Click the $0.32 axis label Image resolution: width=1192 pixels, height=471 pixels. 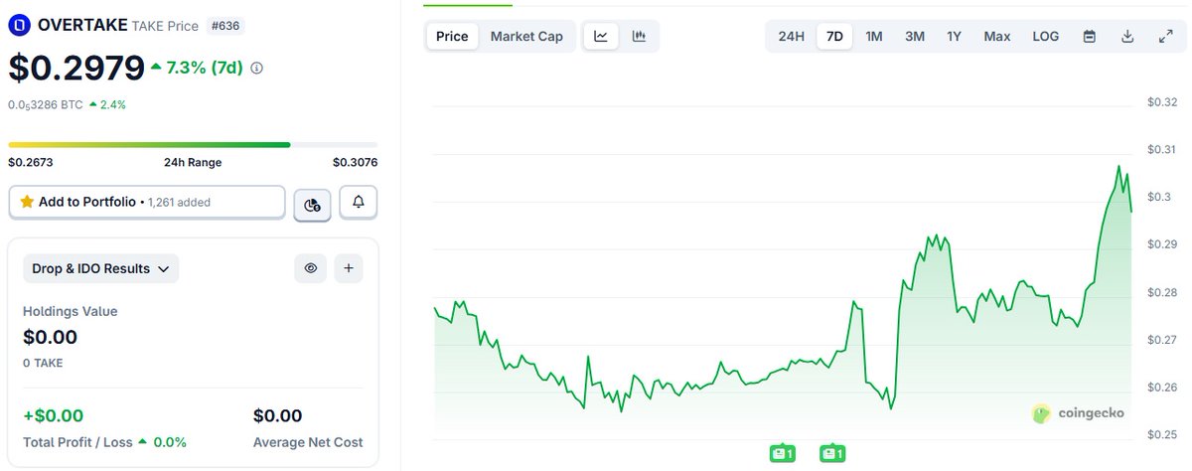coord(1162,102)
